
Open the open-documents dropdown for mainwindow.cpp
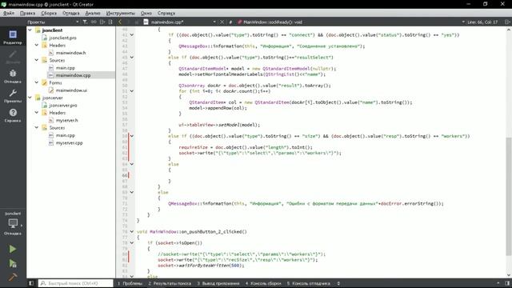(x=214, y=22)
